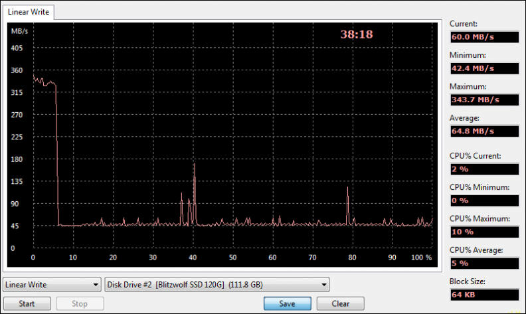Viewport: 526px width, 314px height.
Task: Select the CPU% Maximum 10 % value
Action: pos(484,232)
